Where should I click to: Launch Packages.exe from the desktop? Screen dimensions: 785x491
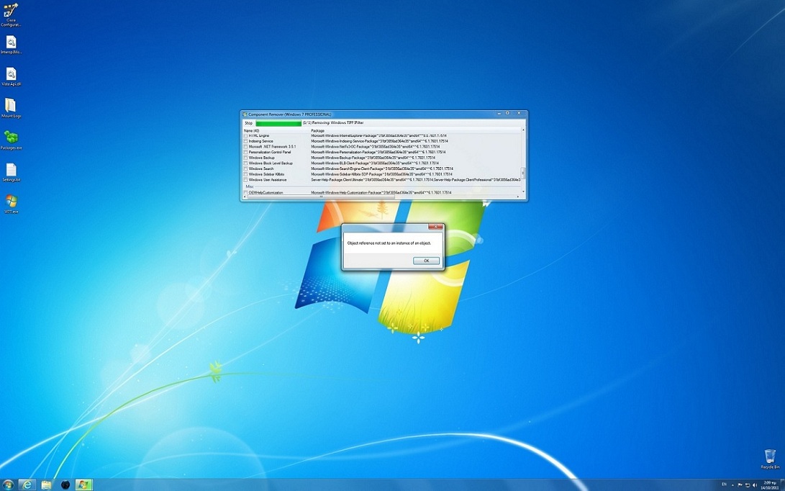[x=11, y=140]
